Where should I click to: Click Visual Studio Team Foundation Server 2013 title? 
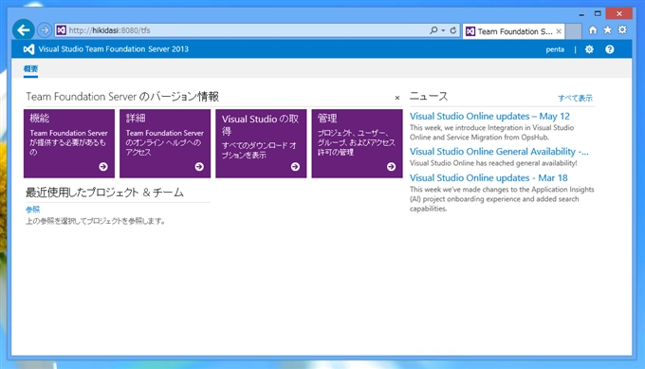(114, 49)
